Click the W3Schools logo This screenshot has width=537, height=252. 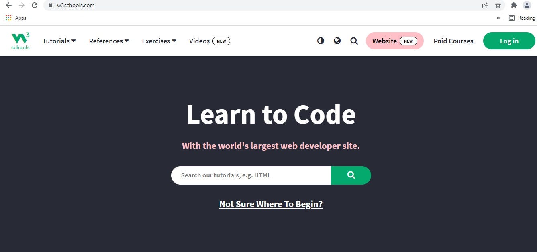click(x=20, y=41)
